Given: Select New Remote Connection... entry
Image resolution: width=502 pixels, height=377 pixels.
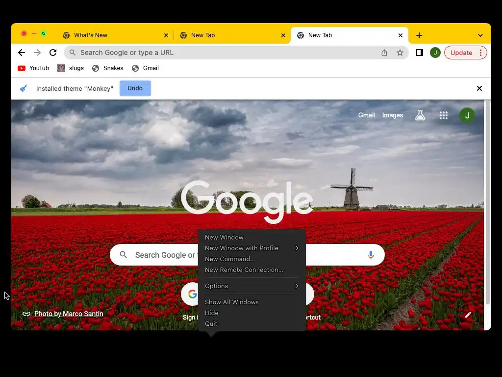Looking at the screenshot, I should click(x=252, y=270).
